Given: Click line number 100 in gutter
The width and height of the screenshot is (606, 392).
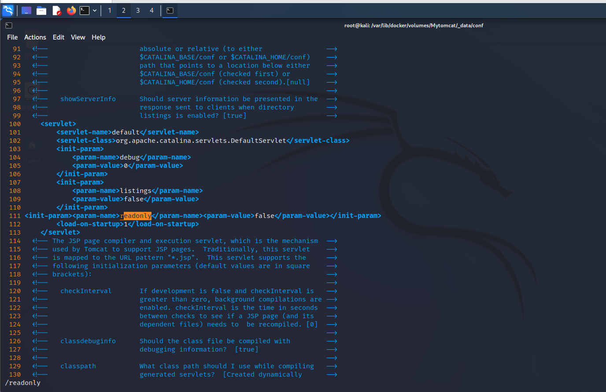Looking at the screenshot, I should pyautogui.click(x=15, y=124).
